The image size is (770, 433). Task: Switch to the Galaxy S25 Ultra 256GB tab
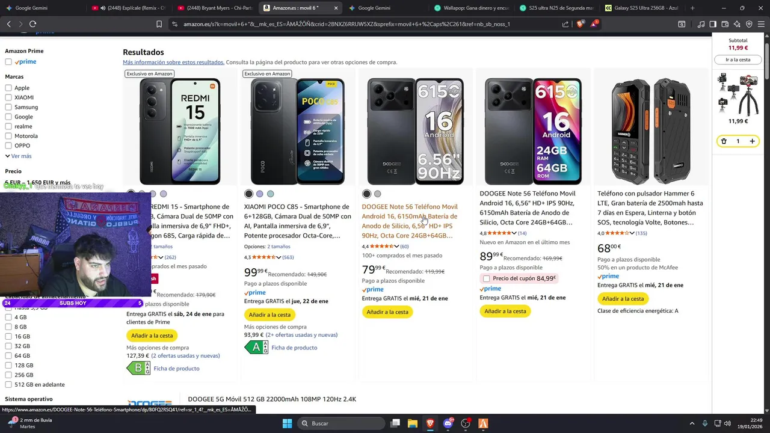pos(642,8)
